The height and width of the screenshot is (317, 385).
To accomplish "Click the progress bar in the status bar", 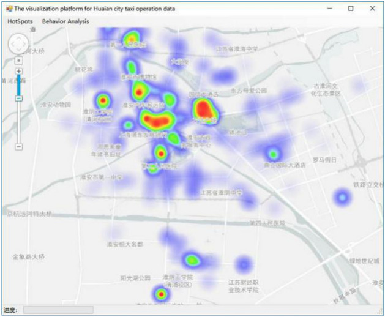I will pyautogui.click(x=58, y=310).
